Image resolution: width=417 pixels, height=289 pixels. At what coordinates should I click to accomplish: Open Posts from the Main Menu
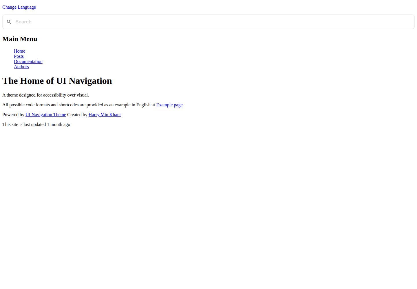pyautogui.click(x=19, y=56)
